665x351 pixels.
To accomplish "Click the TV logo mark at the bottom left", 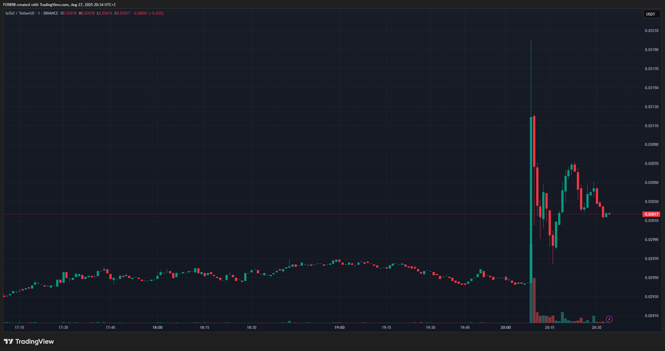I will [9, 341].
